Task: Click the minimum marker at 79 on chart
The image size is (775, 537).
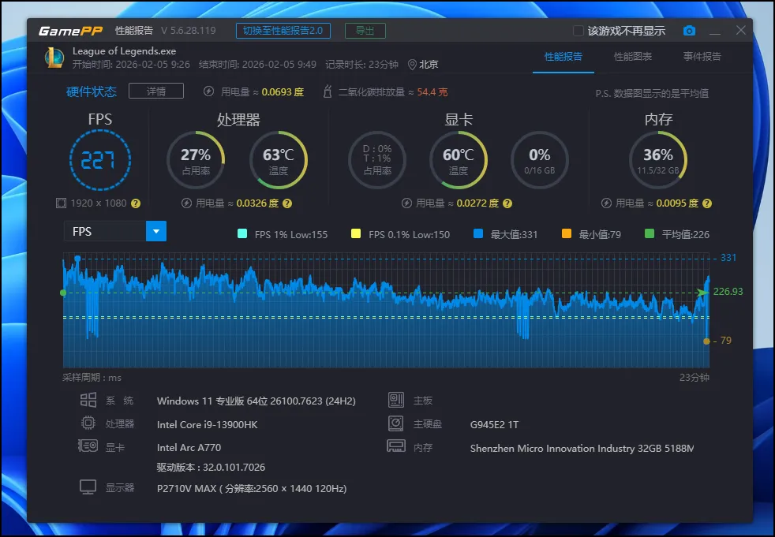Action: click(x=706, y=341)
